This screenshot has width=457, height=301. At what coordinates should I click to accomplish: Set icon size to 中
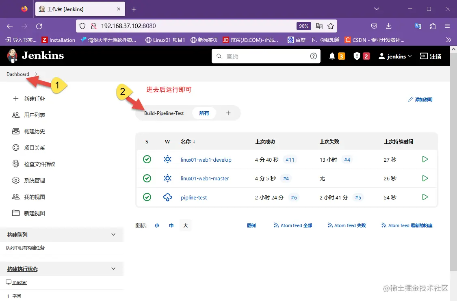point(171,225)
